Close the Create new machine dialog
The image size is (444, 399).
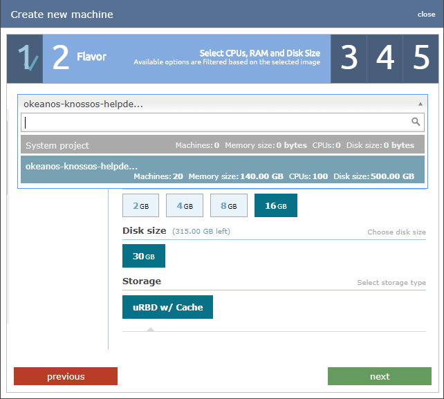(426, 15)
